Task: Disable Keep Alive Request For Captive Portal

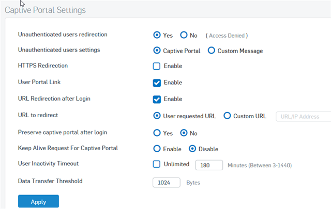Action: (x=192, y=149)
